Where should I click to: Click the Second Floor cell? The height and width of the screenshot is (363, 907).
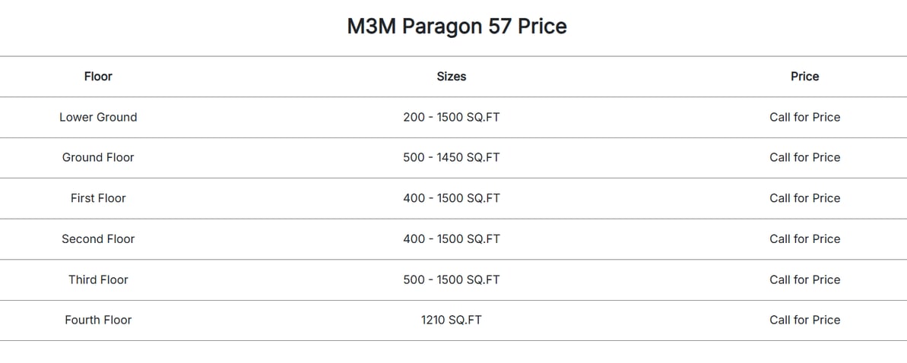pyautogui.click(x=98, y=239)
